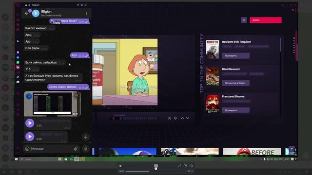Click the pop-out icon in player
This screenshot has width=312, height=175.
click(185, 166)
